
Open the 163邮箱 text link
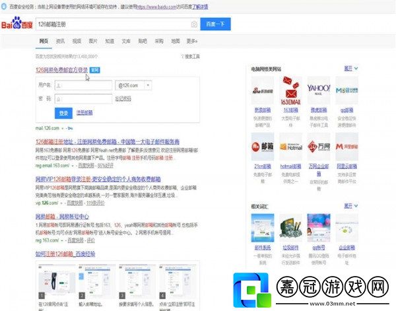point(290,110)
